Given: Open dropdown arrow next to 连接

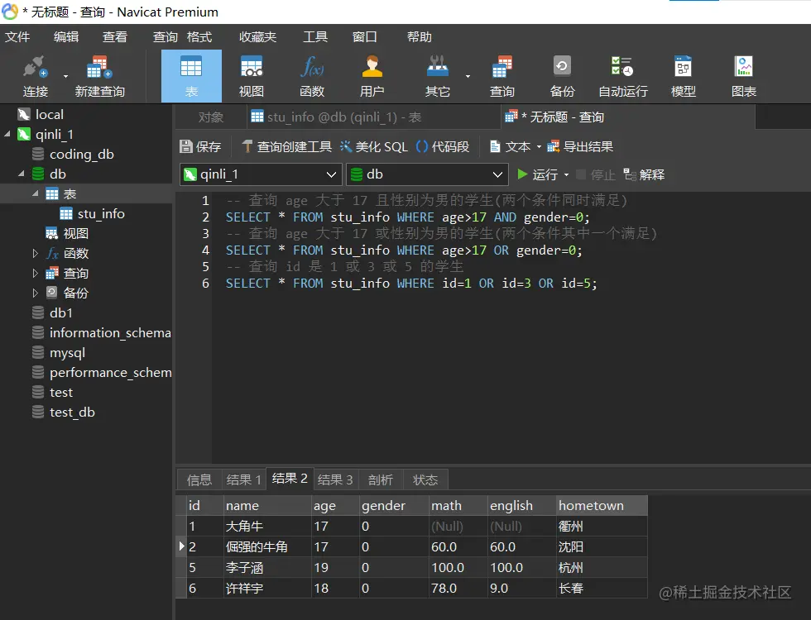Looking at the screenshot, I should tap(65, 76).
